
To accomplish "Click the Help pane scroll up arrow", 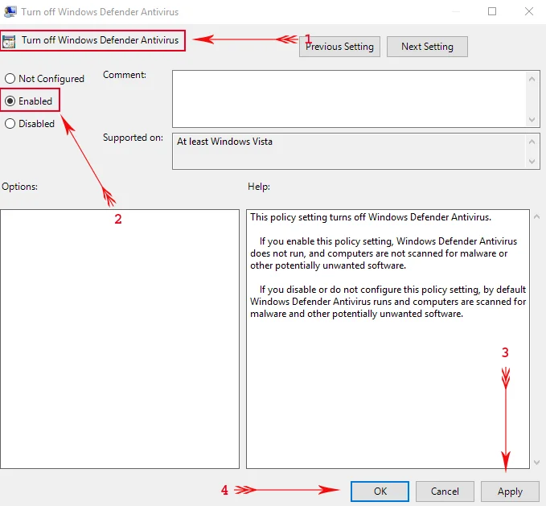I will tap(536, 216).
